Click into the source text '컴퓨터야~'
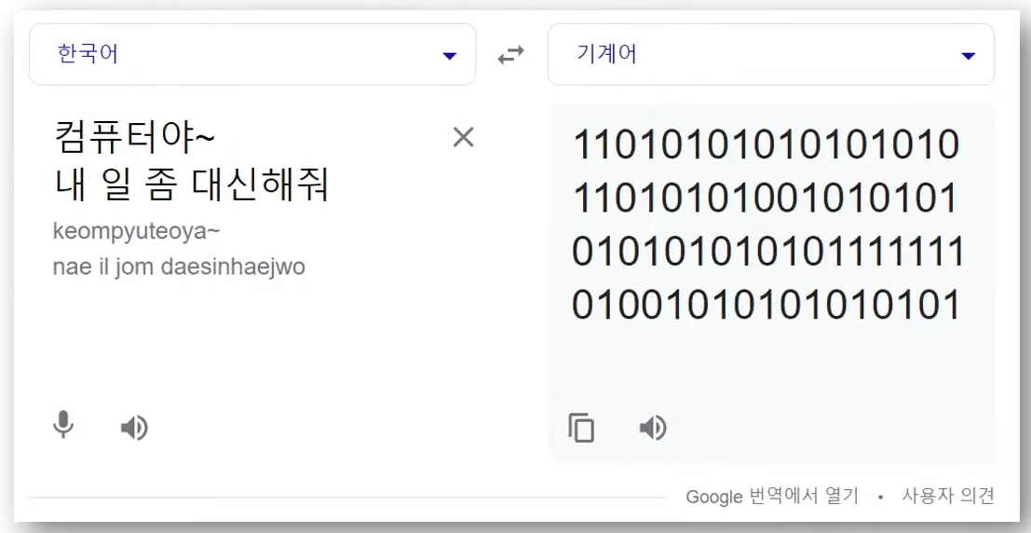The height and width of the screenshot is (533, 1031). tap(134, 138)
